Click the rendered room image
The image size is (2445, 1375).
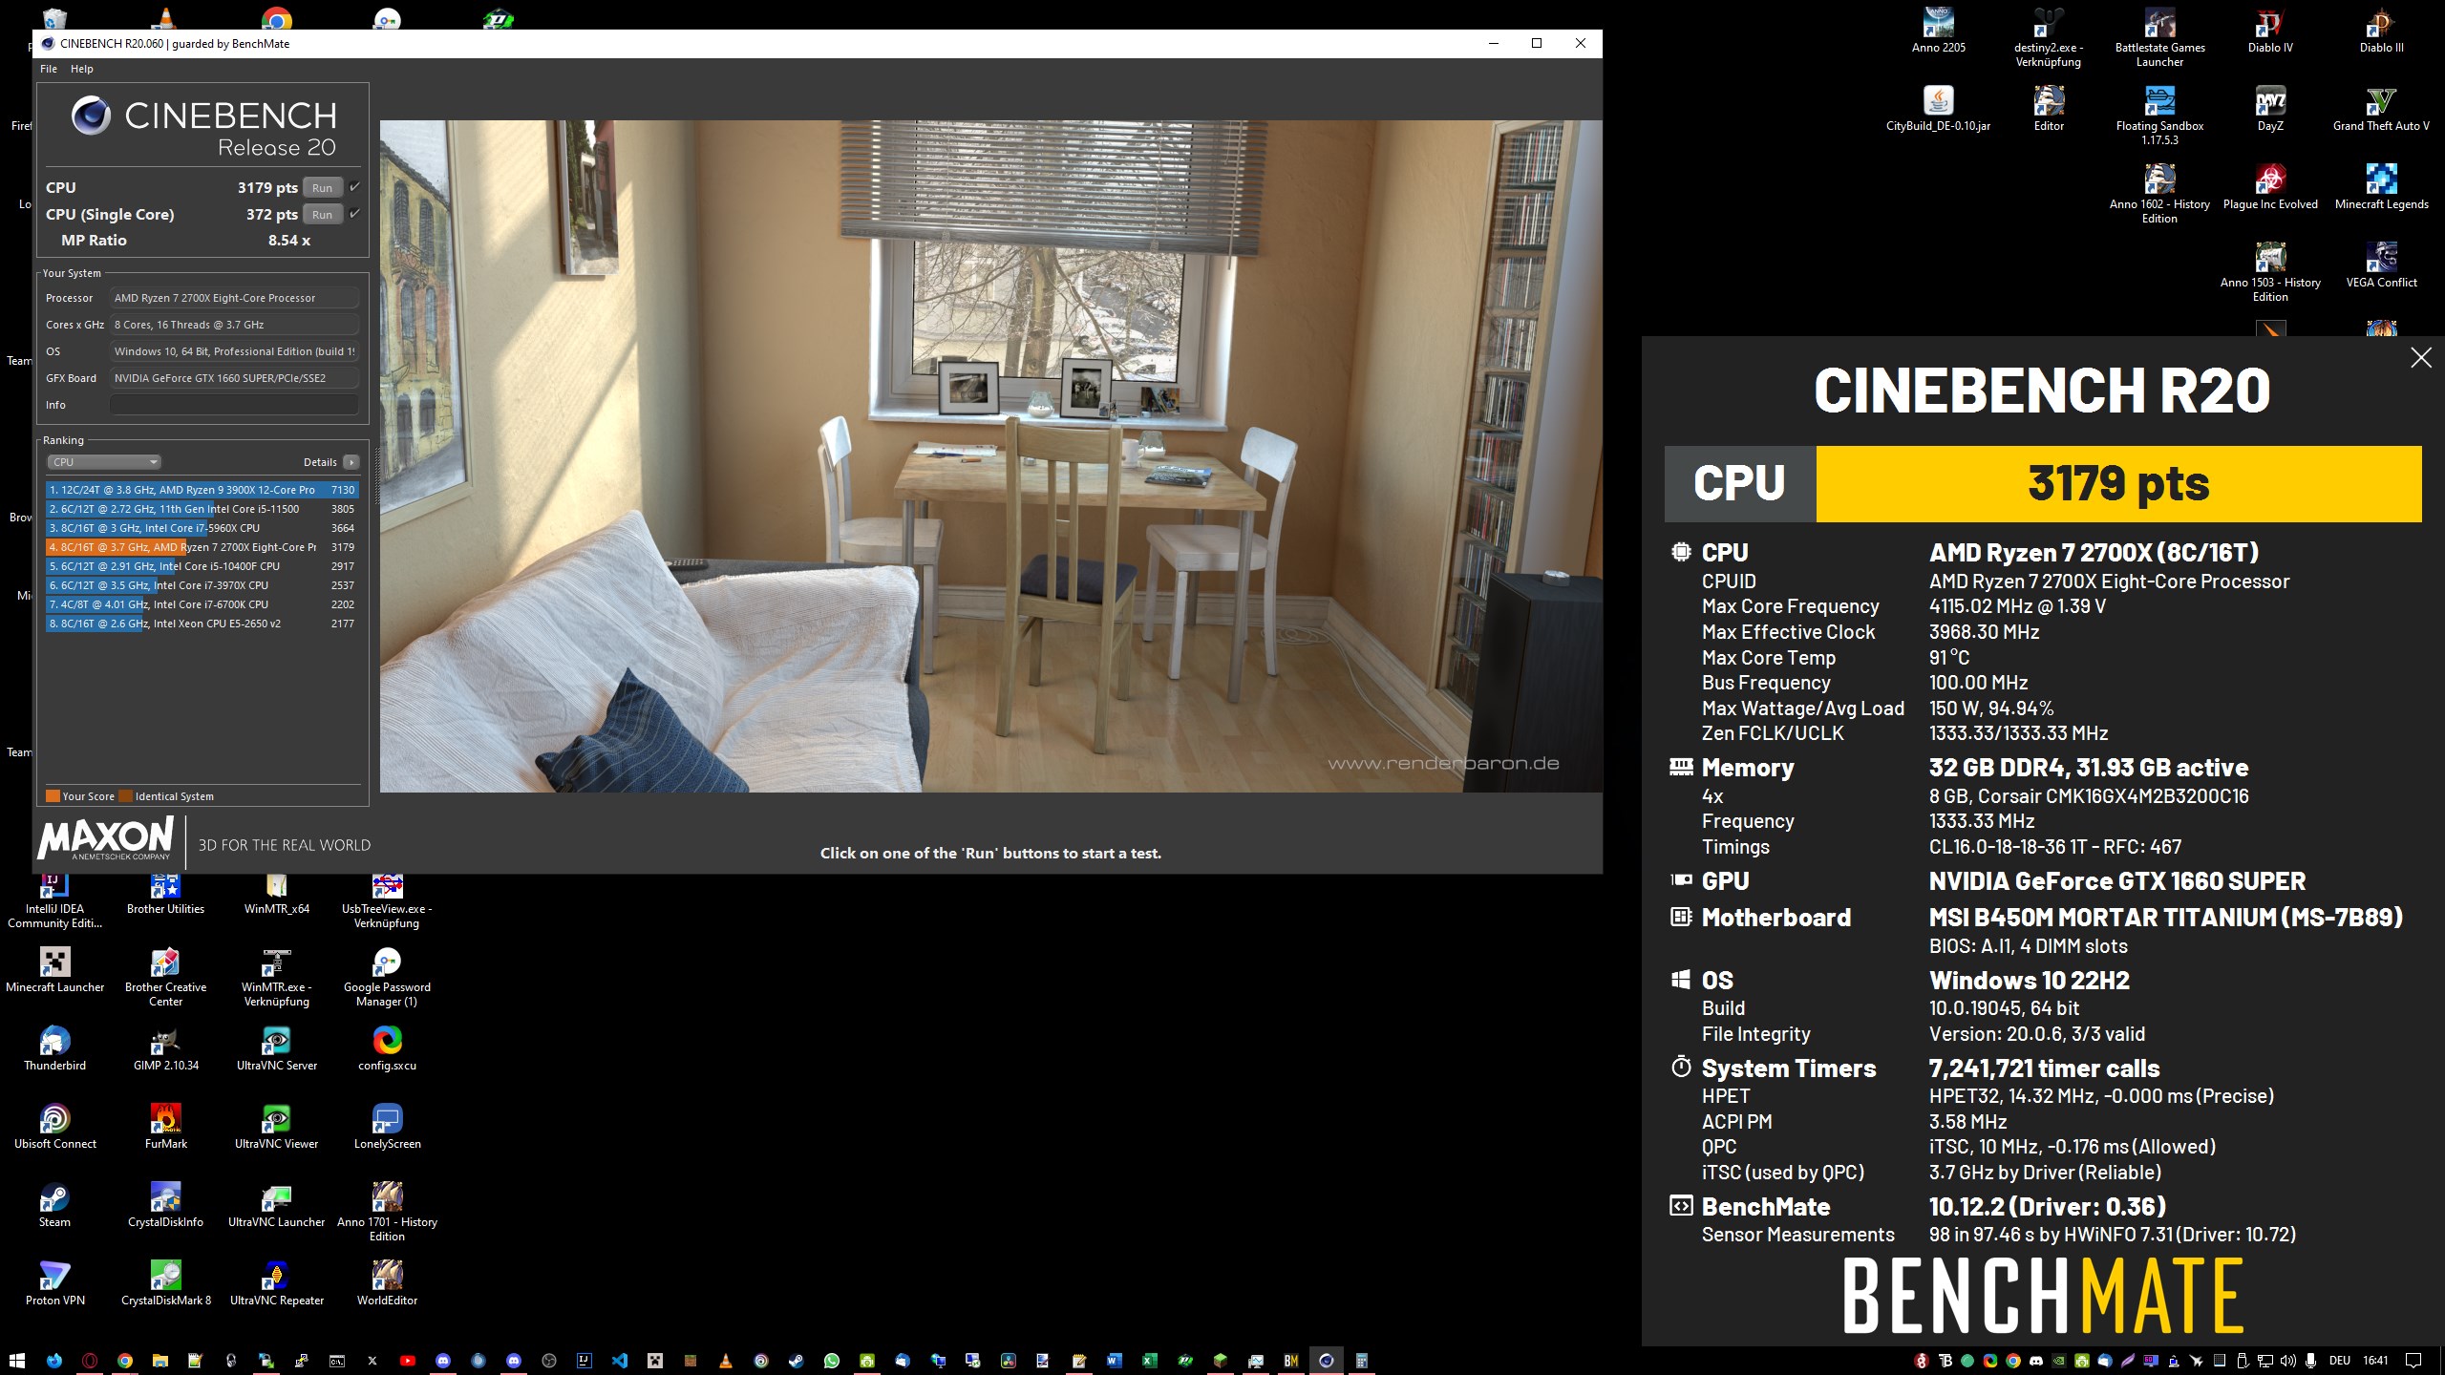click(x=990, y=455)
